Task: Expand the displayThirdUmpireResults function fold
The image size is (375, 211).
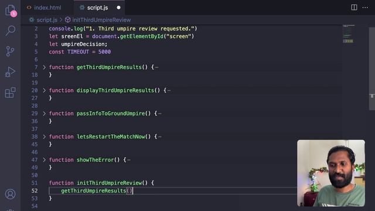Action: [45, 90]
